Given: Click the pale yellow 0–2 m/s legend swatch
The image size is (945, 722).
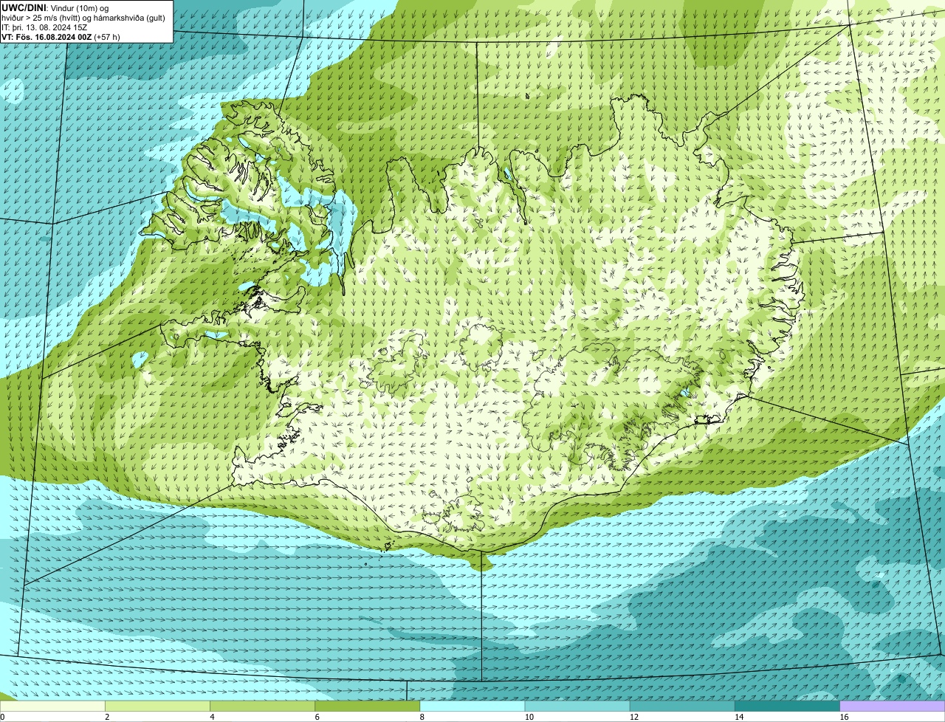Looking at the screenshot, I should (52, 706).
